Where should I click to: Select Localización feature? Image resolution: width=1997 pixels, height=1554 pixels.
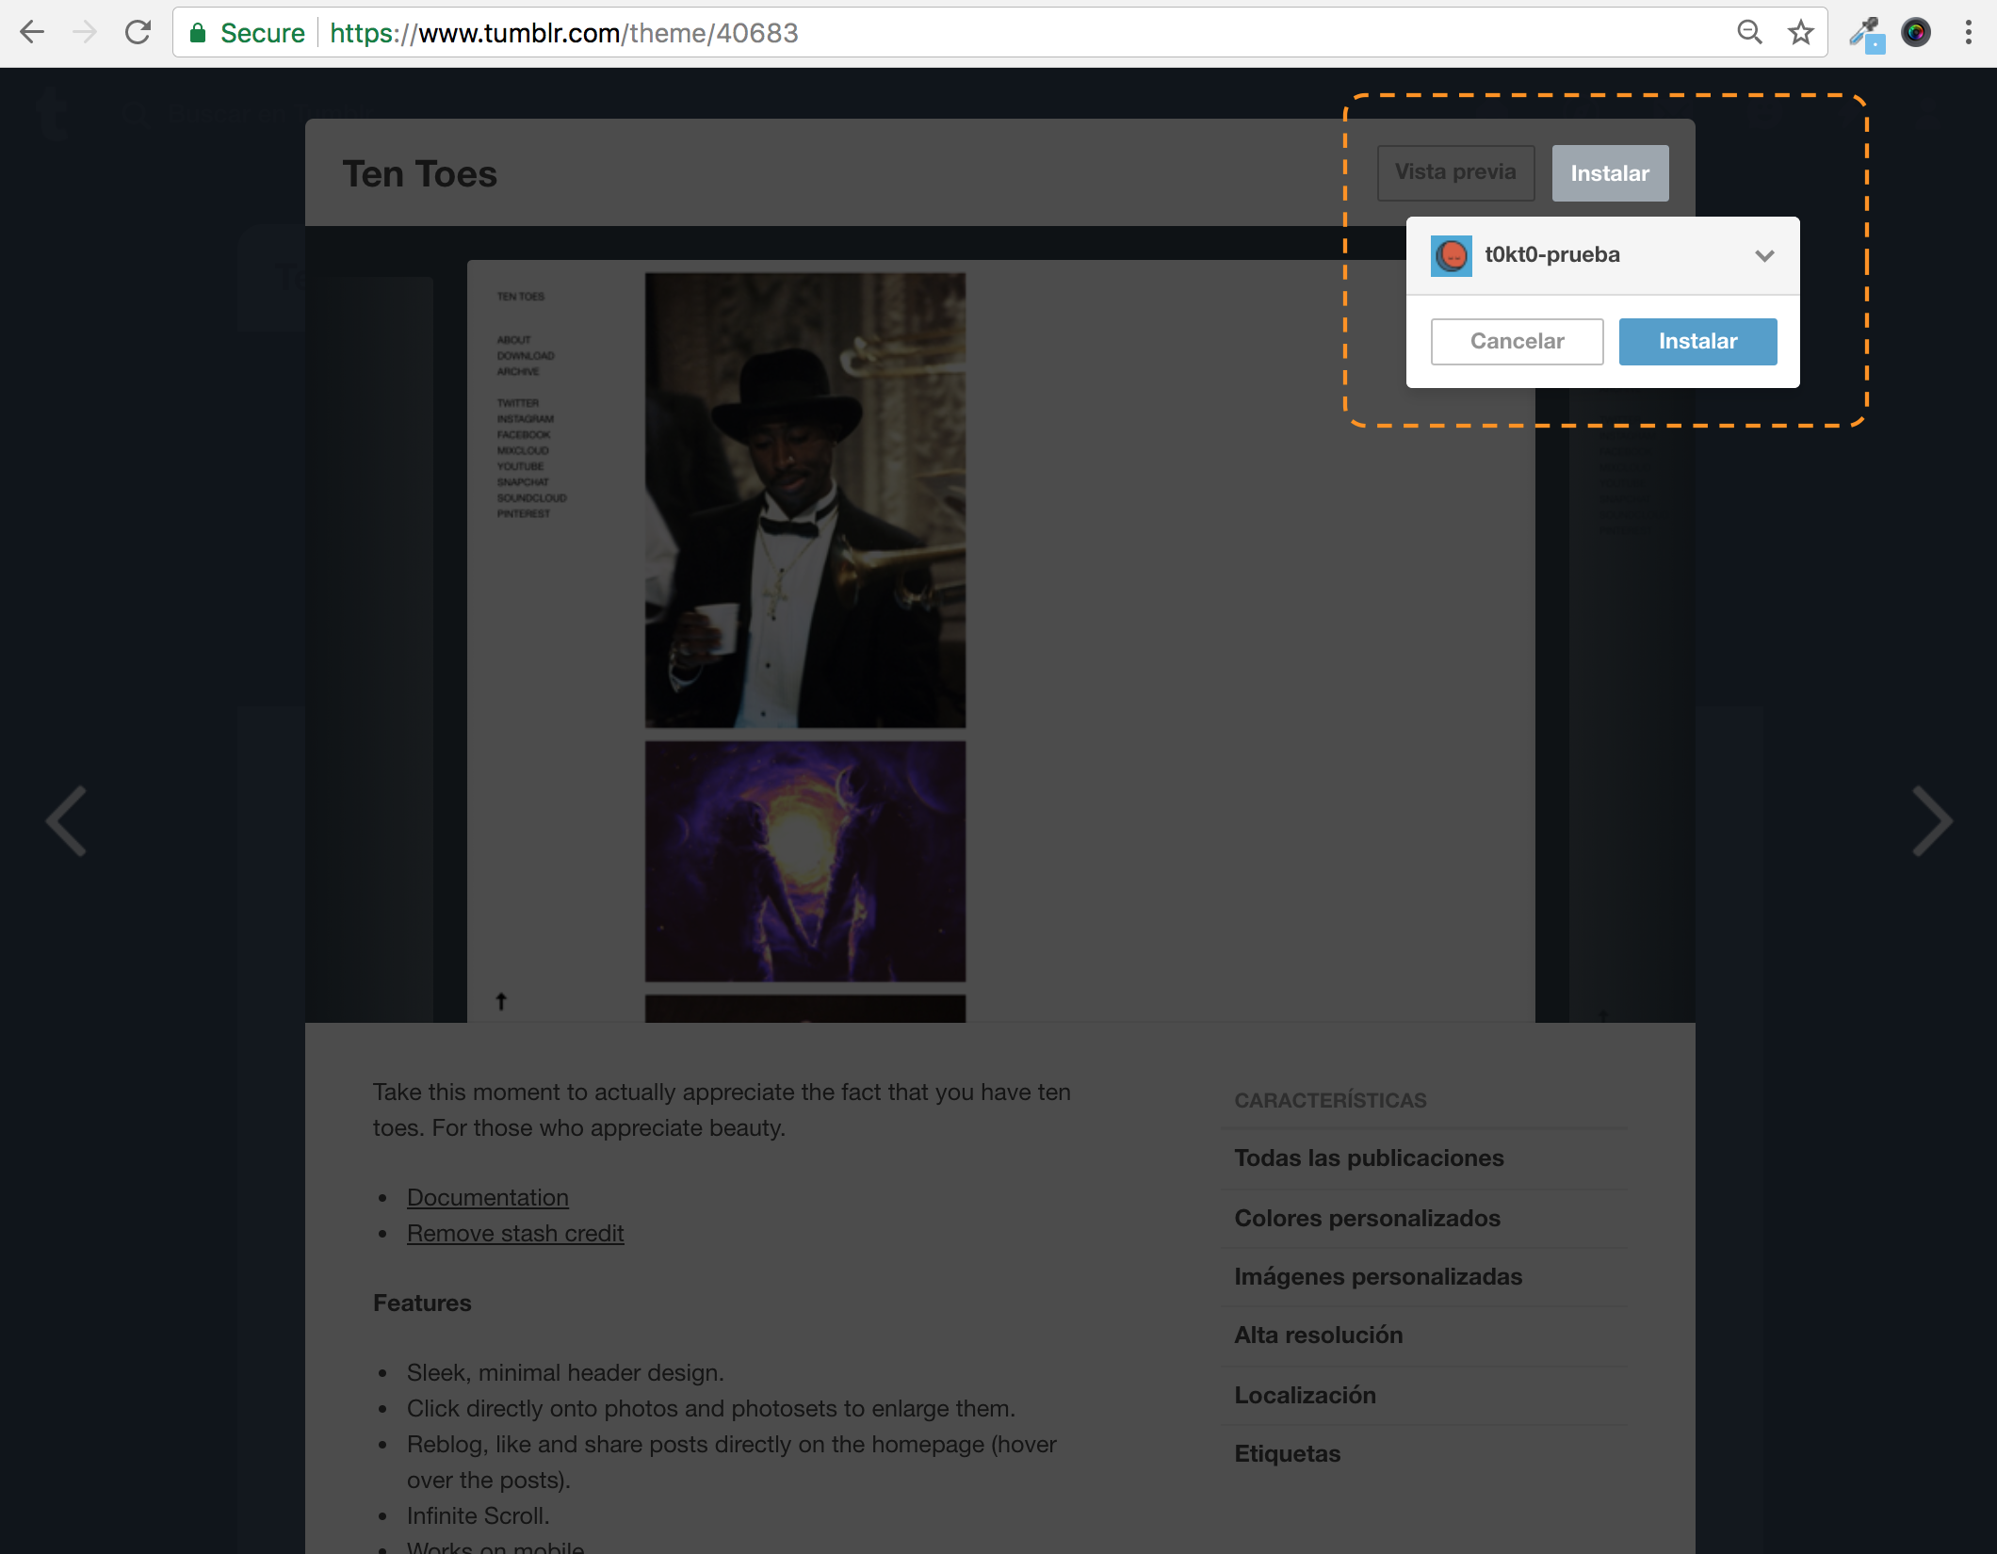click(1305, 1395)
